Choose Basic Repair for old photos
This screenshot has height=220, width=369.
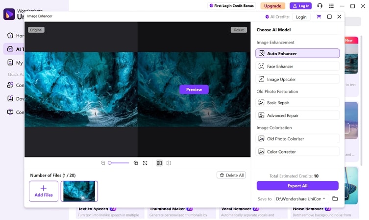pos(297,102)
